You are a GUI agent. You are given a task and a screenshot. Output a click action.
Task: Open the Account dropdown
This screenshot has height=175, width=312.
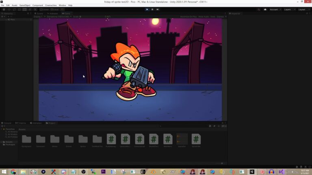click(275, 9)
